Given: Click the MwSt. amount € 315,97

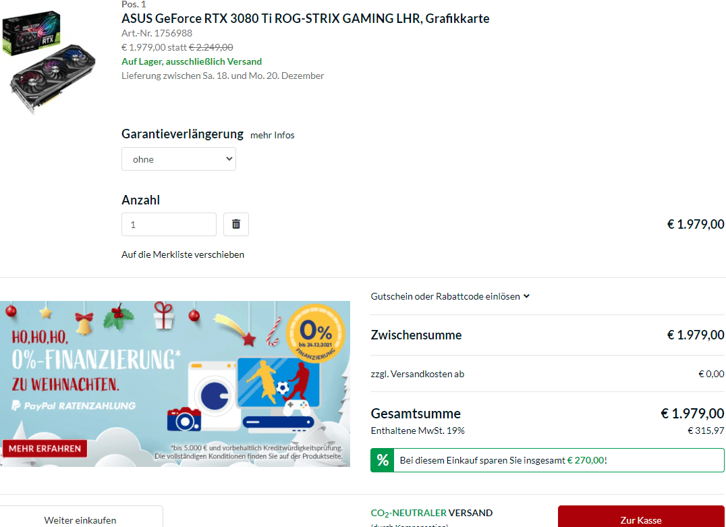Looking at the screenshot, I should click(706, 431).
